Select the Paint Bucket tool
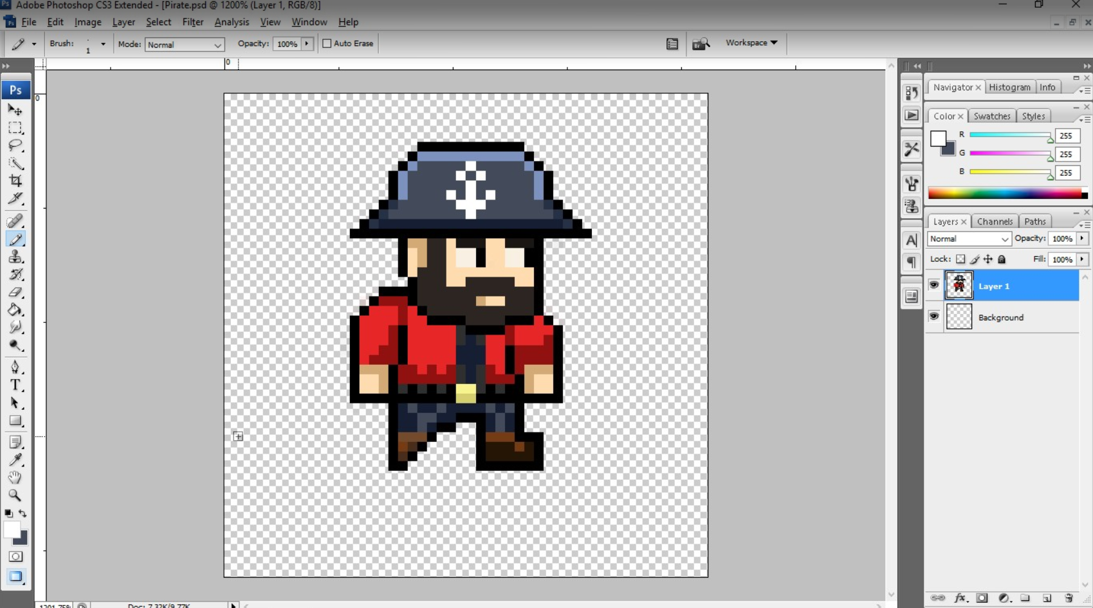This screenshot has height=608, width=1093. tap(15, 310)
